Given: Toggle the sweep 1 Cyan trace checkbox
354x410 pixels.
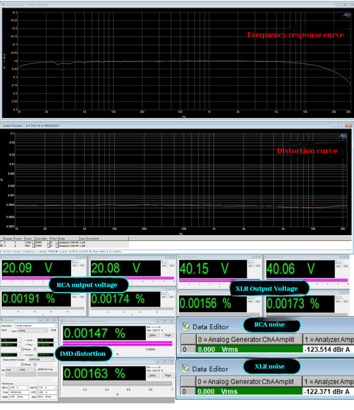Looking at the screenshot, I should tap(2, 242).
